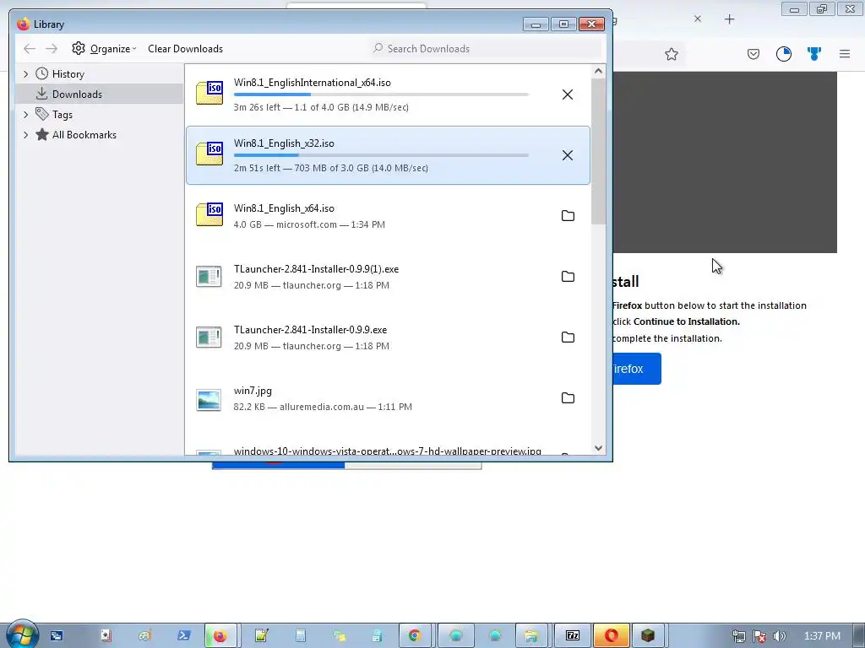Click the Win8.1_EnglishInternational_x64.iso progress bar
The image size is (865, 648).
pyautogui.click(x=381, y=94)
